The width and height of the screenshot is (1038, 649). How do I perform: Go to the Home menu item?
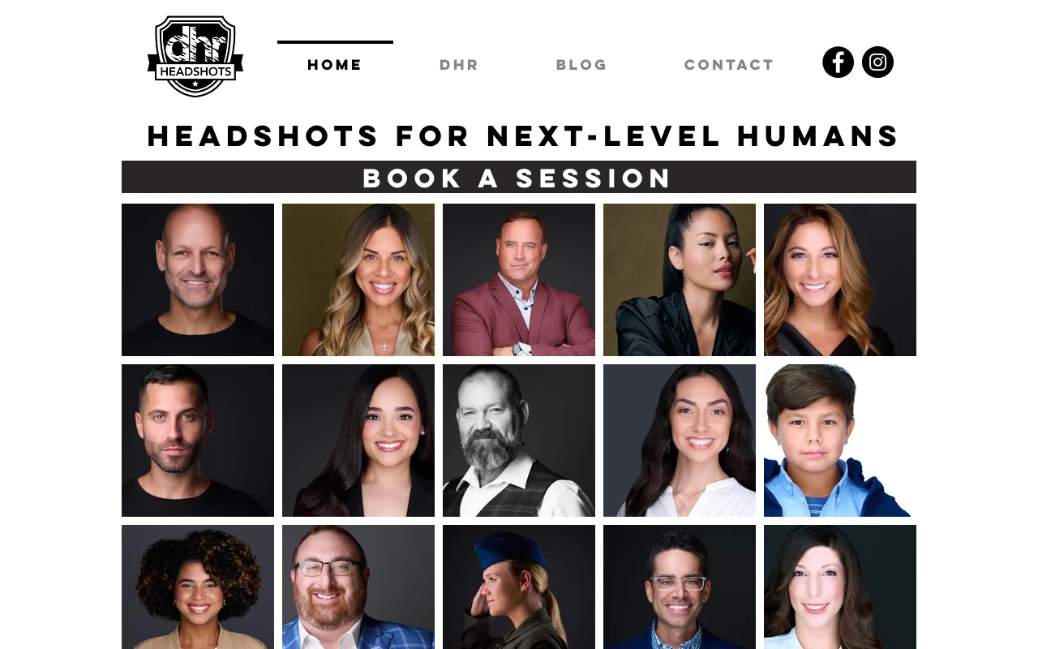(x=335, y=64)
